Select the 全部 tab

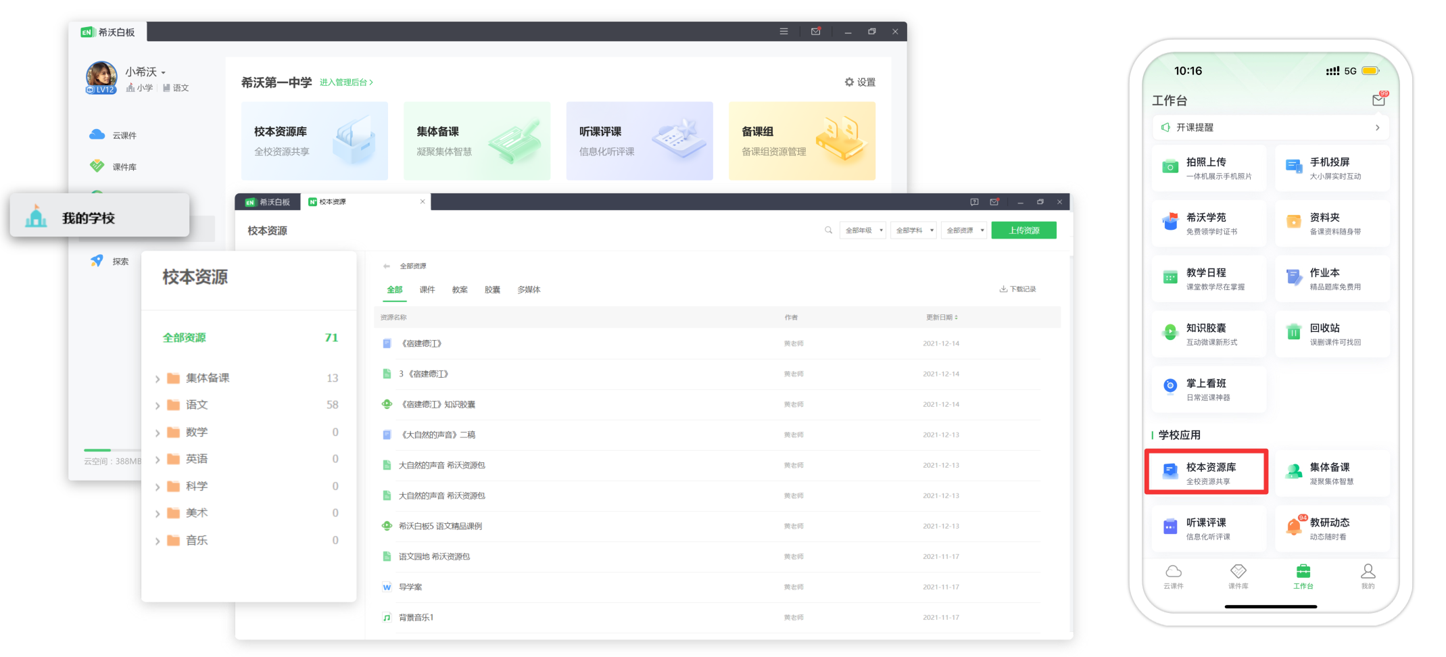395,289
